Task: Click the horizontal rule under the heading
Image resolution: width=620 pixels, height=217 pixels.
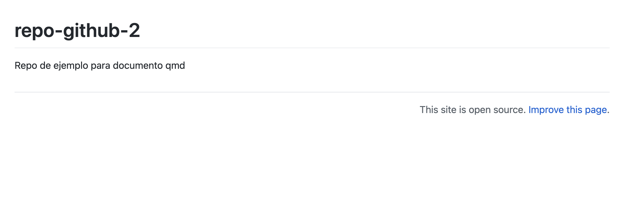Action: 312,48
